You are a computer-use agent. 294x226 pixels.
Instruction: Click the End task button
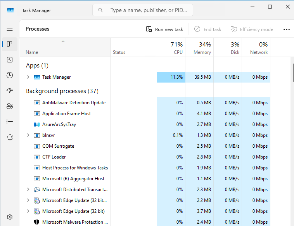pos(208,29)
